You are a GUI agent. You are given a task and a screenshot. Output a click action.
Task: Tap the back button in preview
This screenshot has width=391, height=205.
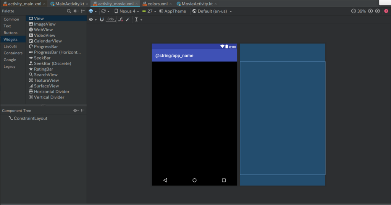click(x=165, y=180)
